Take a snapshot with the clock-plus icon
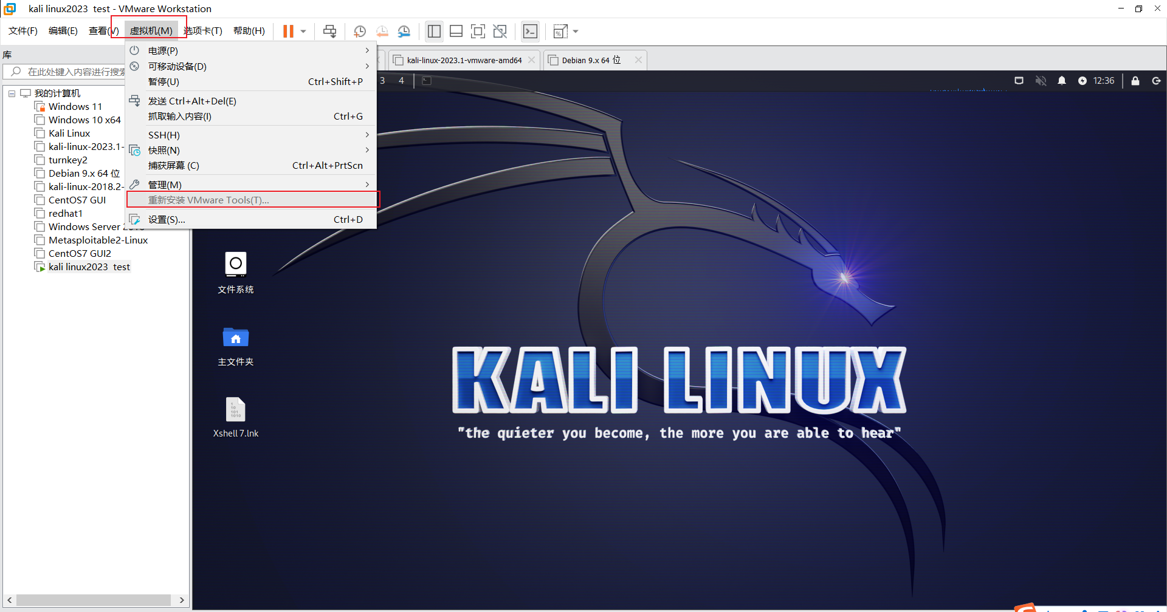The height and width of the screenshot is (612, 1167). point(360,31)
